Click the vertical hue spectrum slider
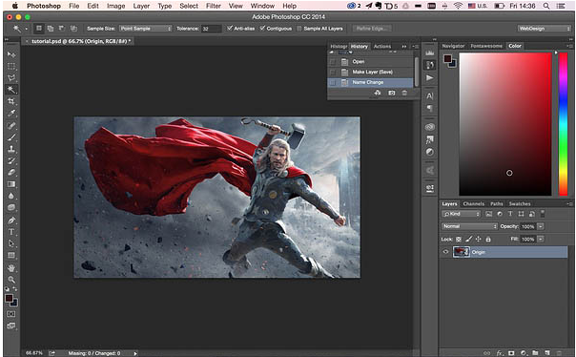Image resolution: width=576 pixels, height=357 pixels. tap(564, 124)
